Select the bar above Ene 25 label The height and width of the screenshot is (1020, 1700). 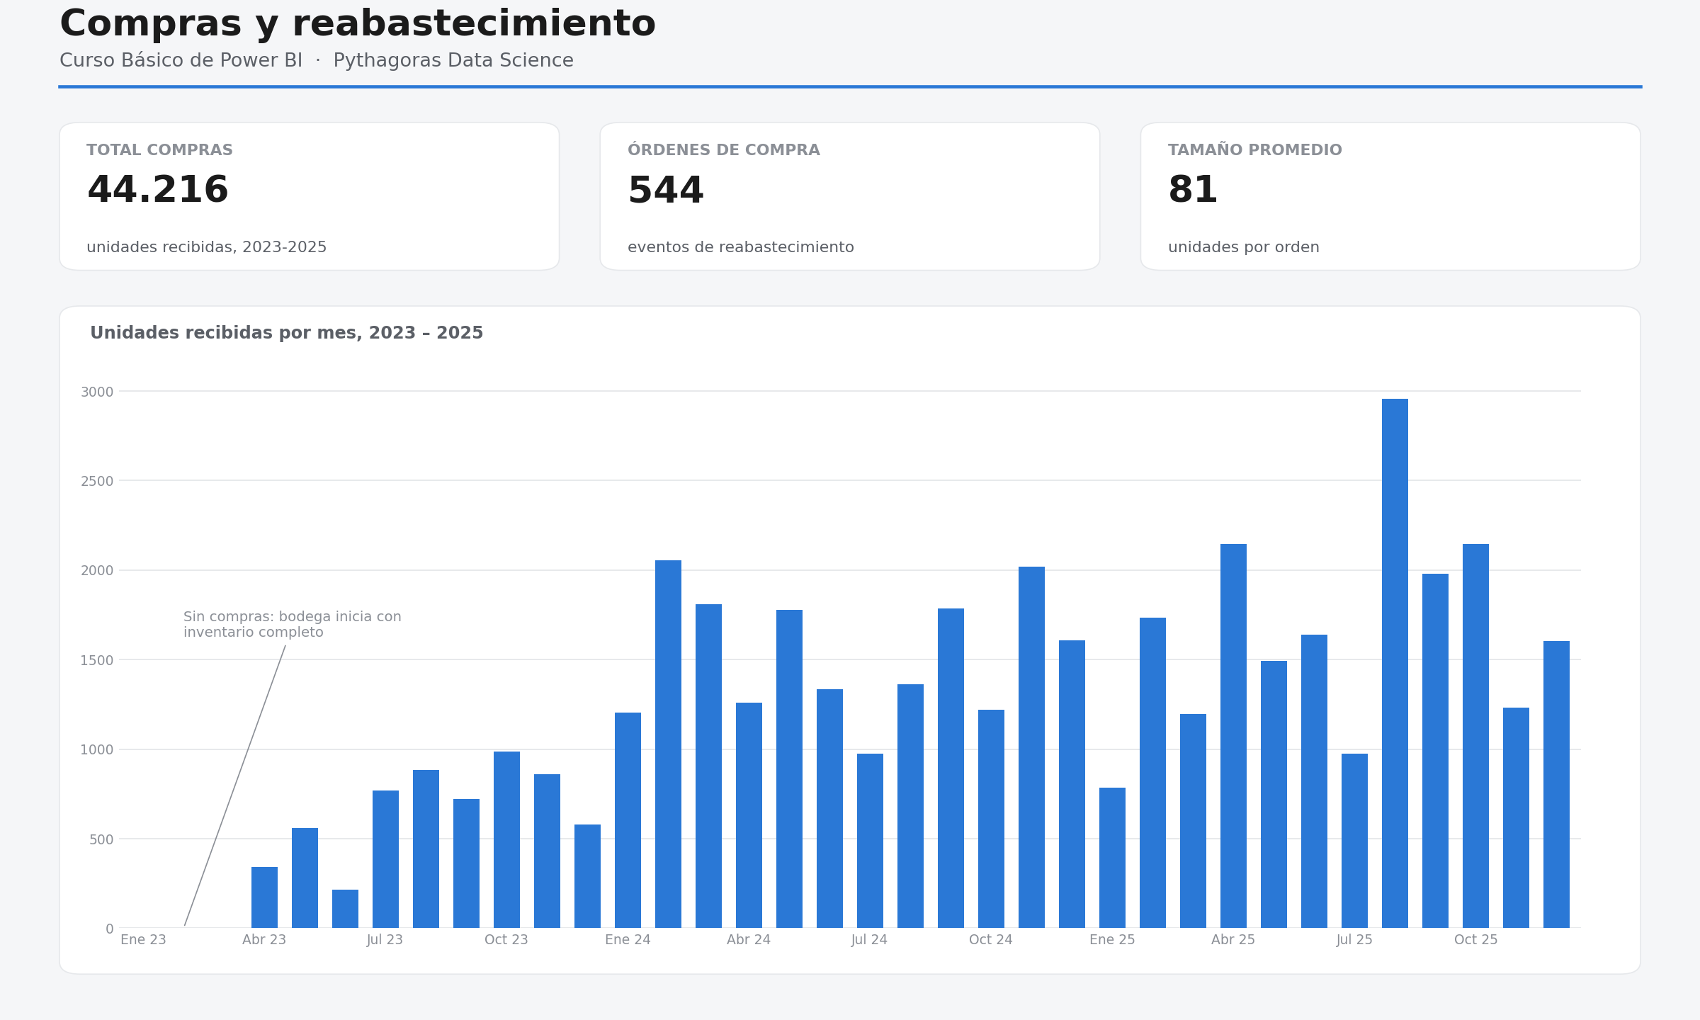[1112, 858]
